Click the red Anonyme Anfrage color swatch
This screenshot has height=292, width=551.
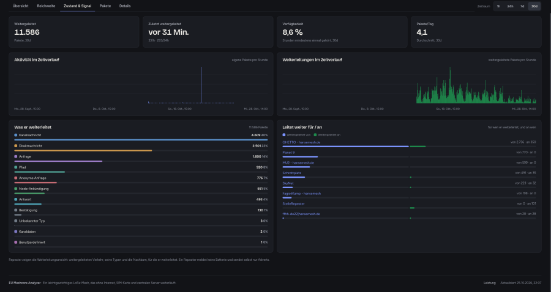point(16,178)
